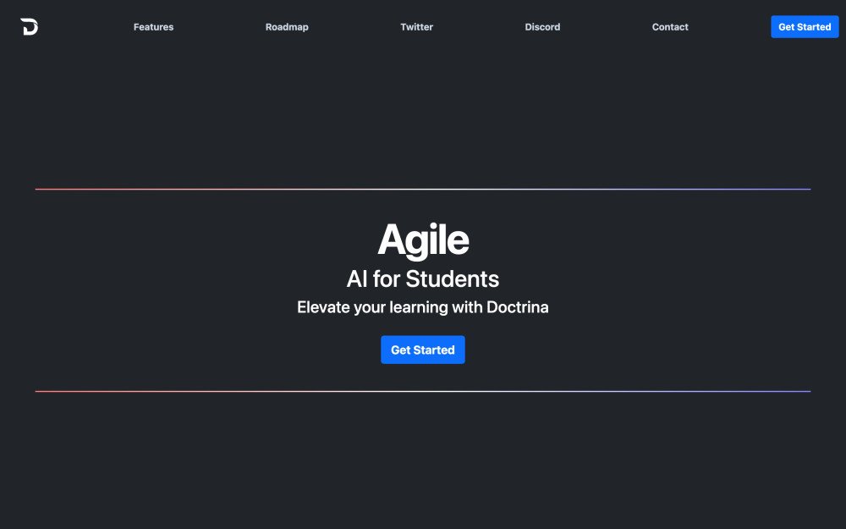The height and width of the screenshot is (529, 846).
Task: Click the word Students in the subheading
Action: [x=453, y=278]
